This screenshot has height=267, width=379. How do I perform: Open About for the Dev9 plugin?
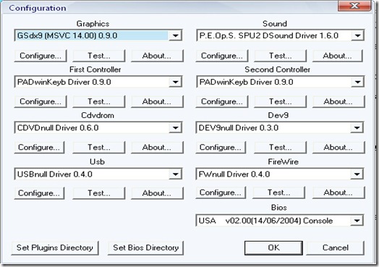pos(338,148)
